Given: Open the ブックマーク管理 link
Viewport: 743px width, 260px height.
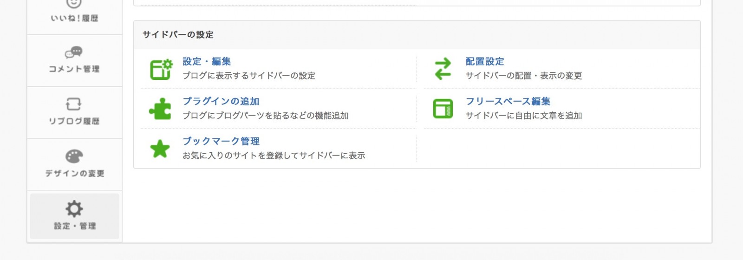Looking at the screenshot, I should (221, 141).
